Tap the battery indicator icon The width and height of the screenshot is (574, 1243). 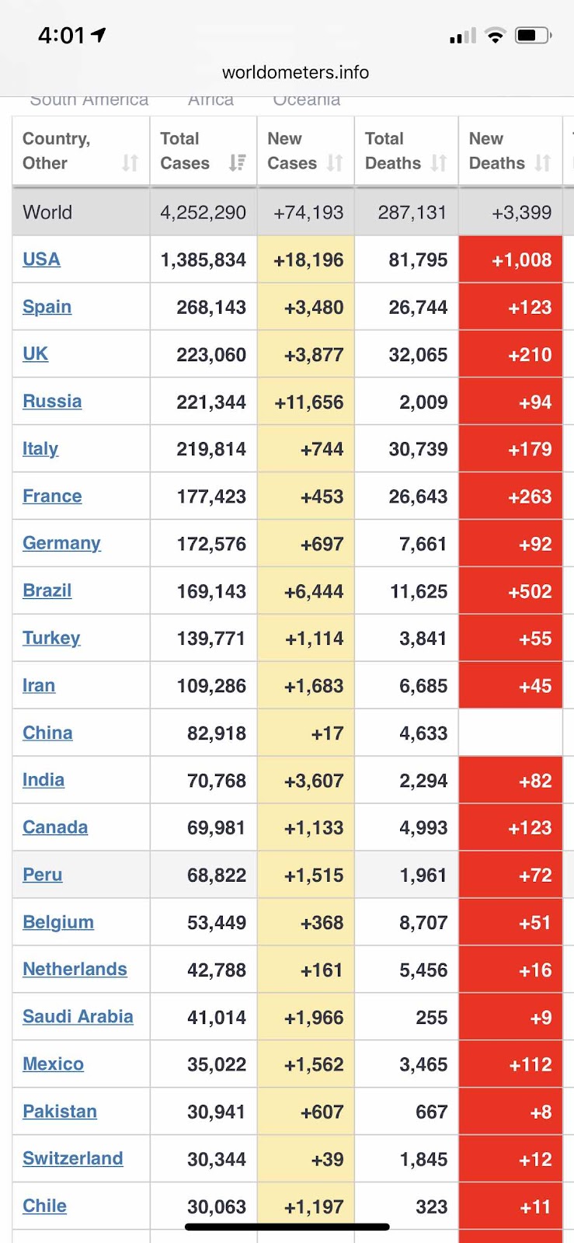point(533,35)
